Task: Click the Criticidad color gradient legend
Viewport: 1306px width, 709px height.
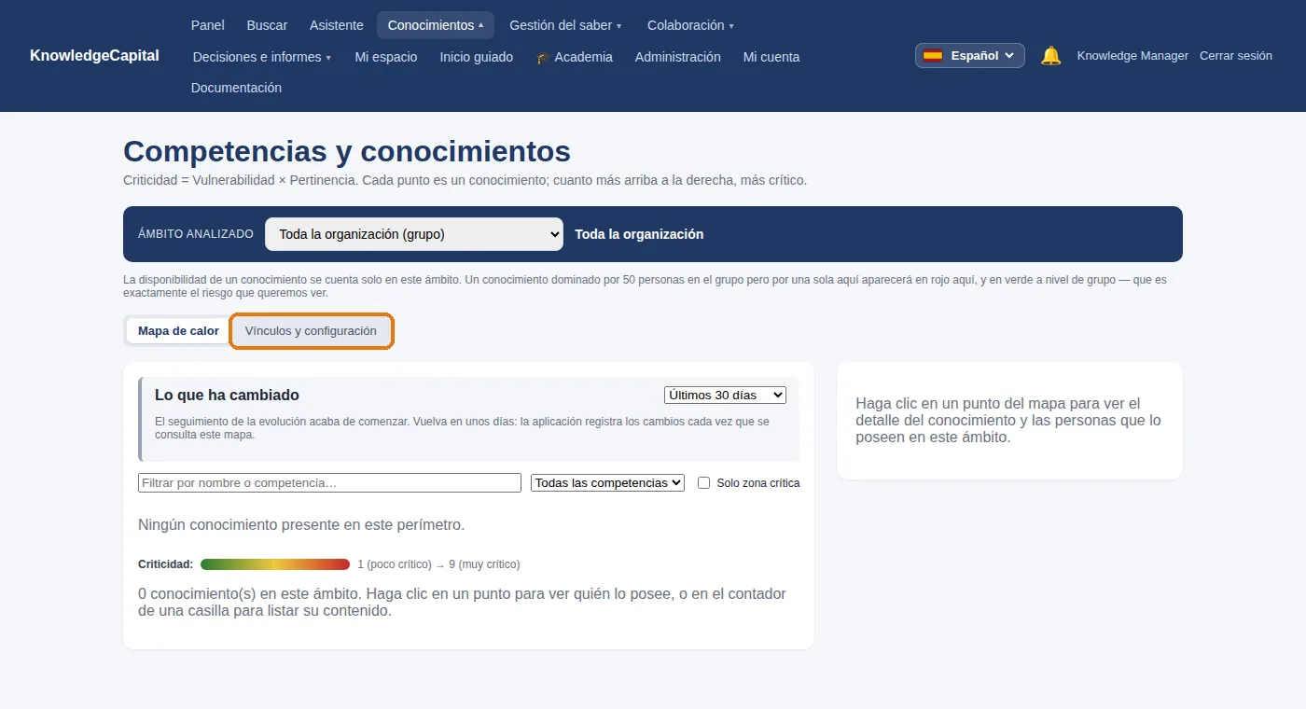Action: 275,564
